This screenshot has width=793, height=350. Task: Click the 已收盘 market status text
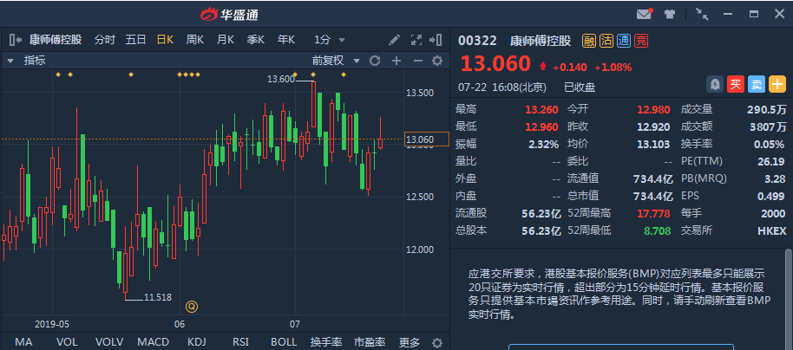pos(580,87)
